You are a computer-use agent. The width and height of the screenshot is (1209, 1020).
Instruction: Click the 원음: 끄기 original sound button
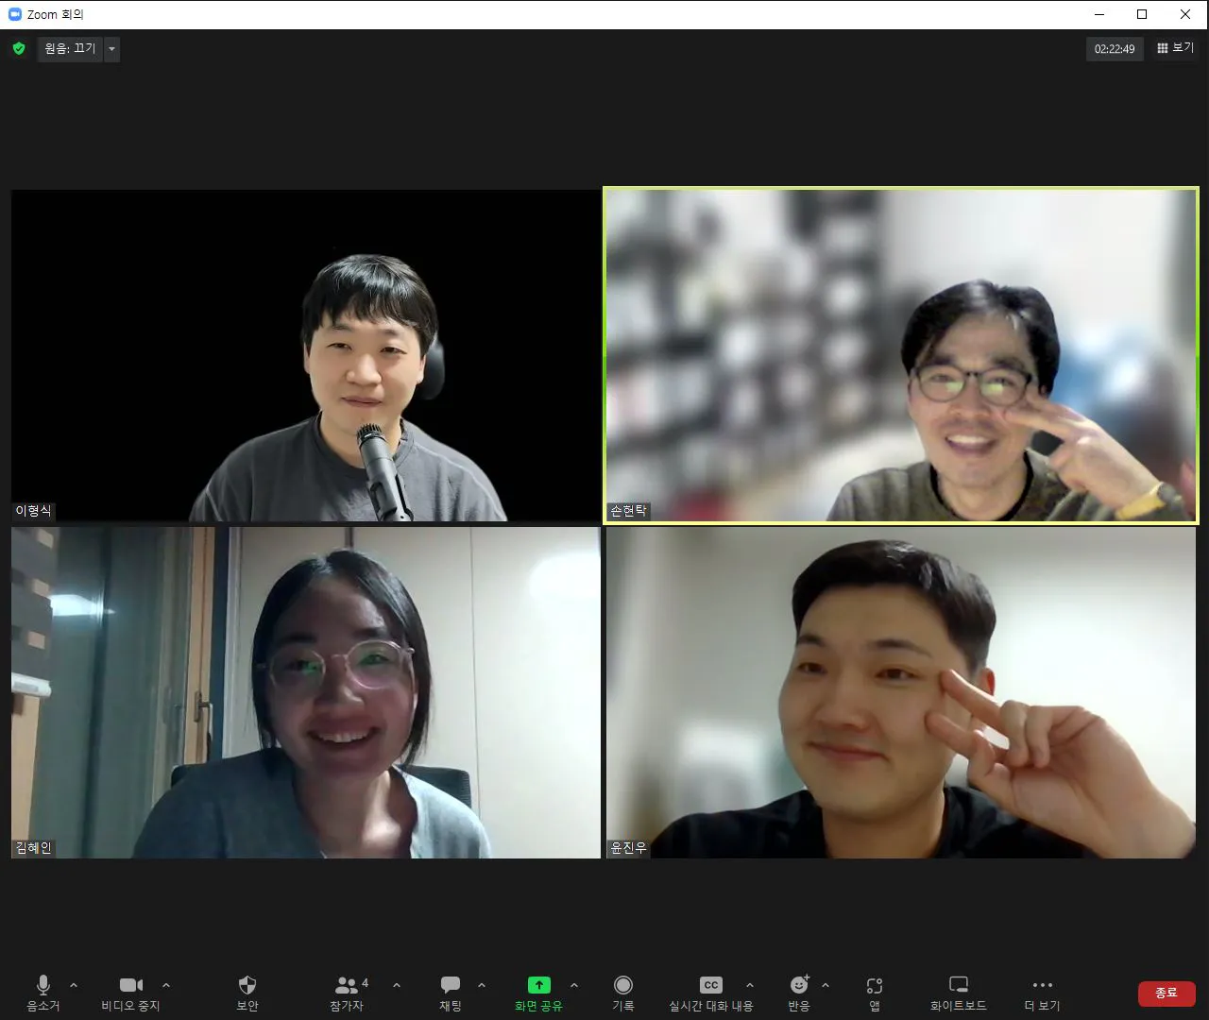click(70, 48)
